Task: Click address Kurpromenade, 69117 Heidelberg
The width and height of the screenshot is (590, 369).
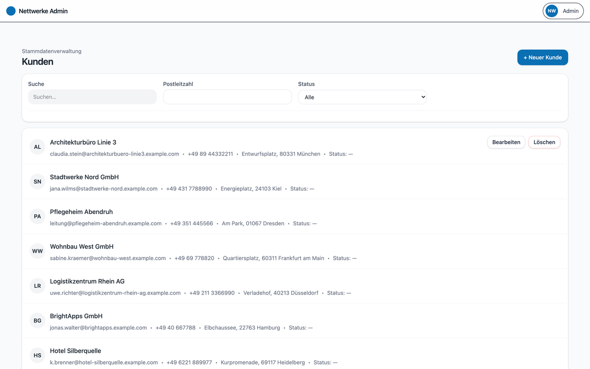Action: pyautogui.click(x=263, y=363)
